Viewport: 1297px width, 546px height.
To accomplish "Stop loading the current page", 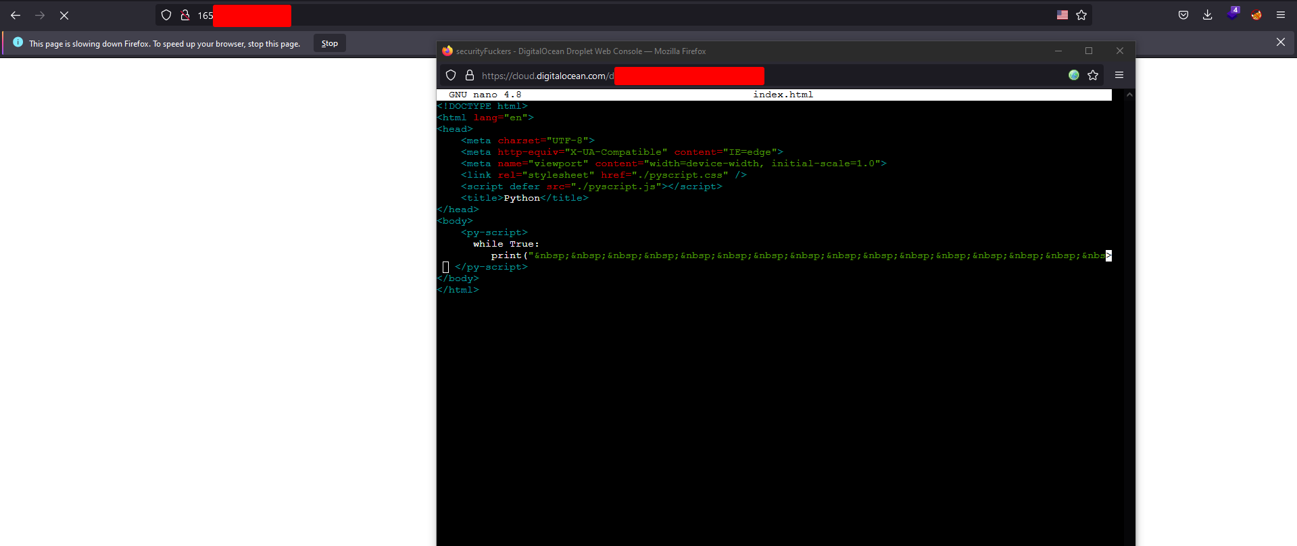I will 64,15.
